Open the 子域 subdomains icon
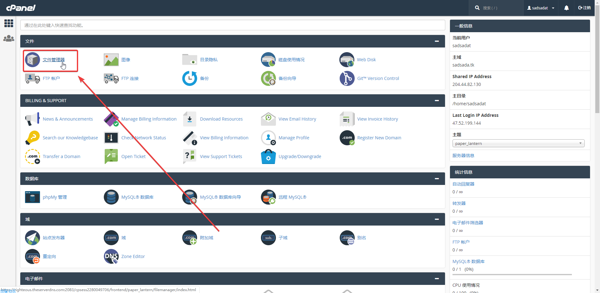 coord(268,238)
